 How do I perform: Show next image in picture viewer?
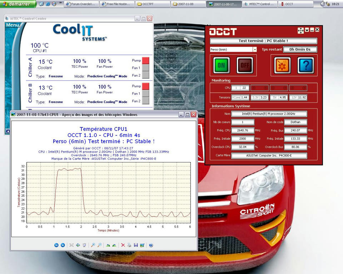pyautogui.click(x=63, y=245)
